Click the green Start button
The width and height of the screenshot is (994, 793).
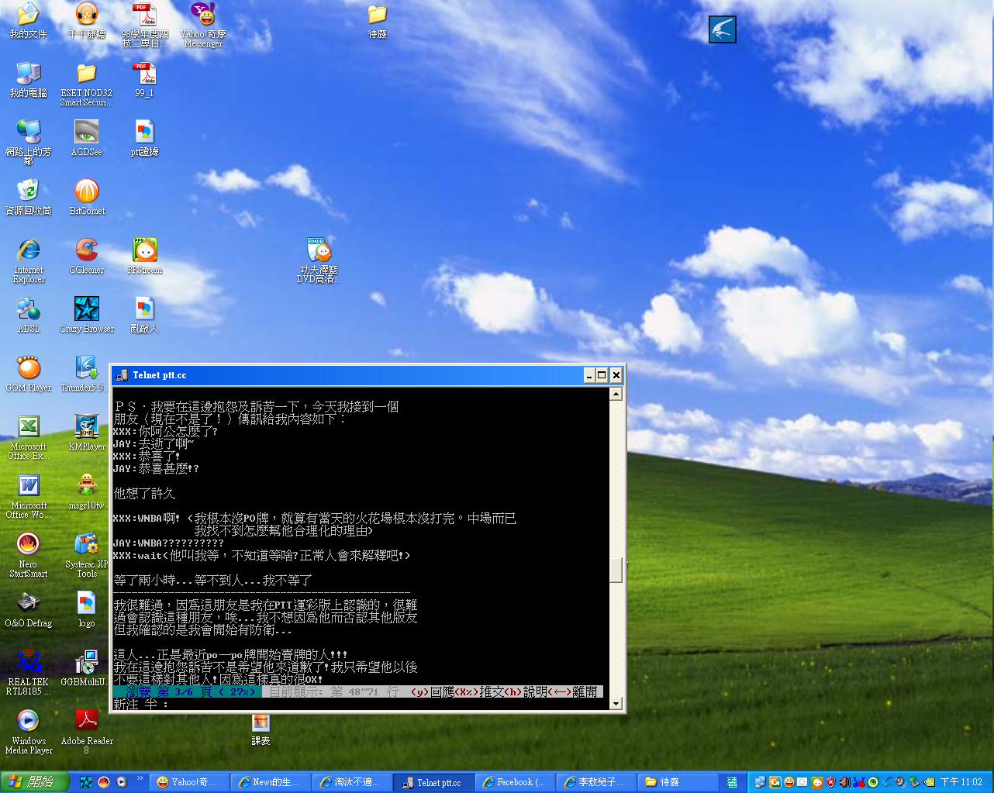click(34, 782)
